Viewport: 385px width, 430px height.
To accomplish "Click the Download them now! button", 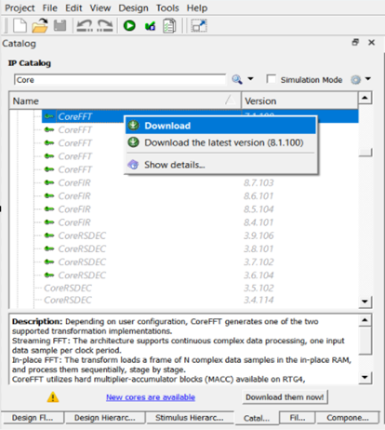I will point(285,397).
